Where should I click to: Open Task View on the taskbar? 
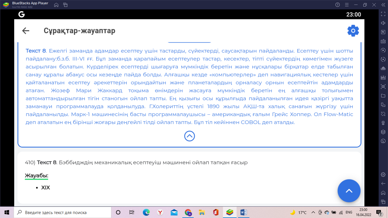click(132, 212)
